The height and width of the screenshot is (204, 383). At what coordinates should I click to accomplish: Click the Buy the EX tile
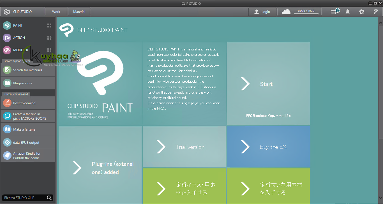(x=268, y=147)
